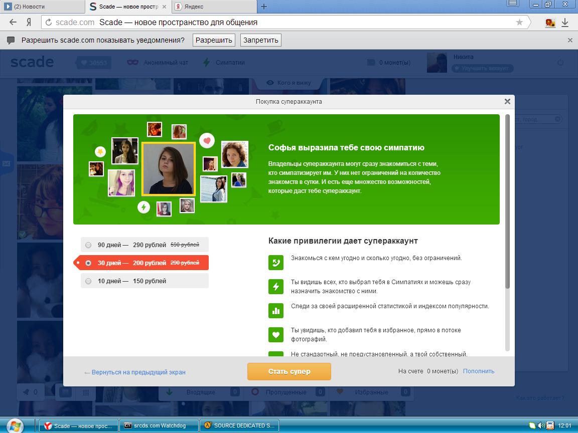Open the Пополнить link
The image size is (578, 433).
coord(479,371)
